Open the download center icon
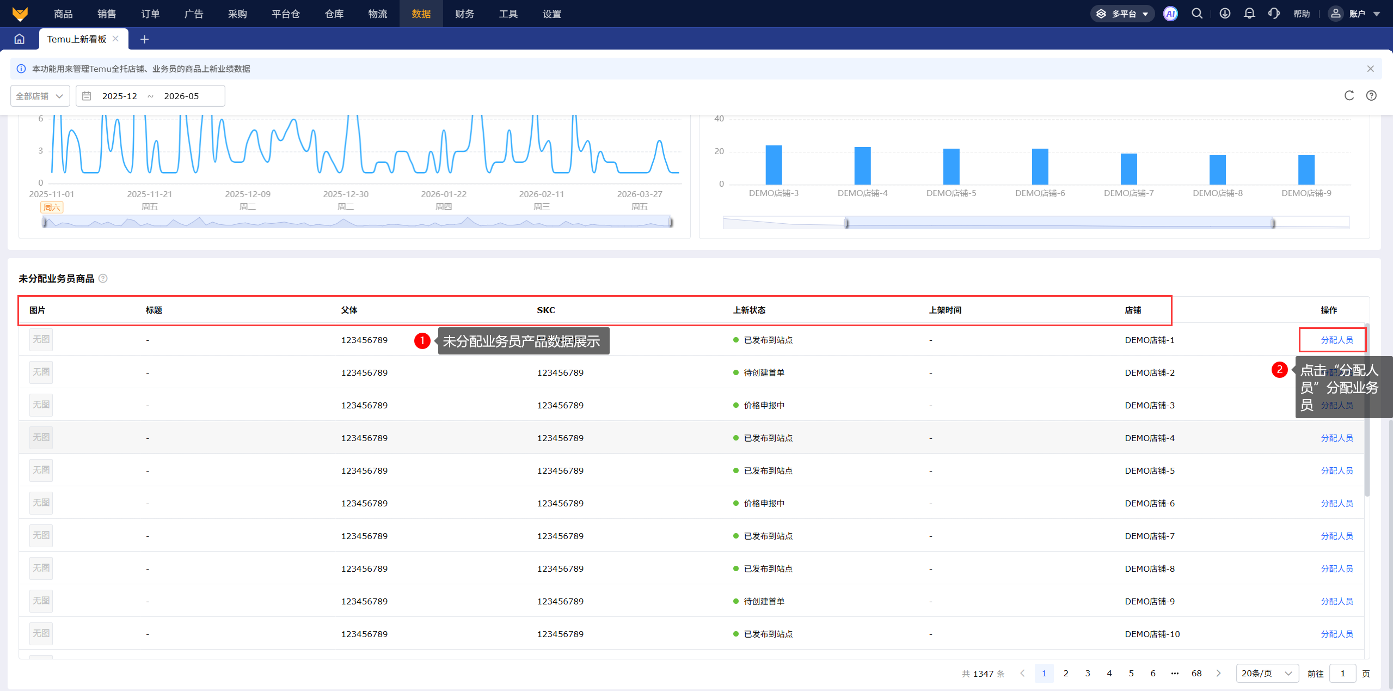Image resolution: width=1393 pixels, height=691 pixels. point(1225,14)
